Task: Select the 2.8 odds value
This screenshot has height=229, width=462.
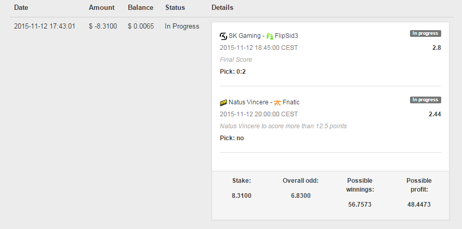Action: click(437, 48)
